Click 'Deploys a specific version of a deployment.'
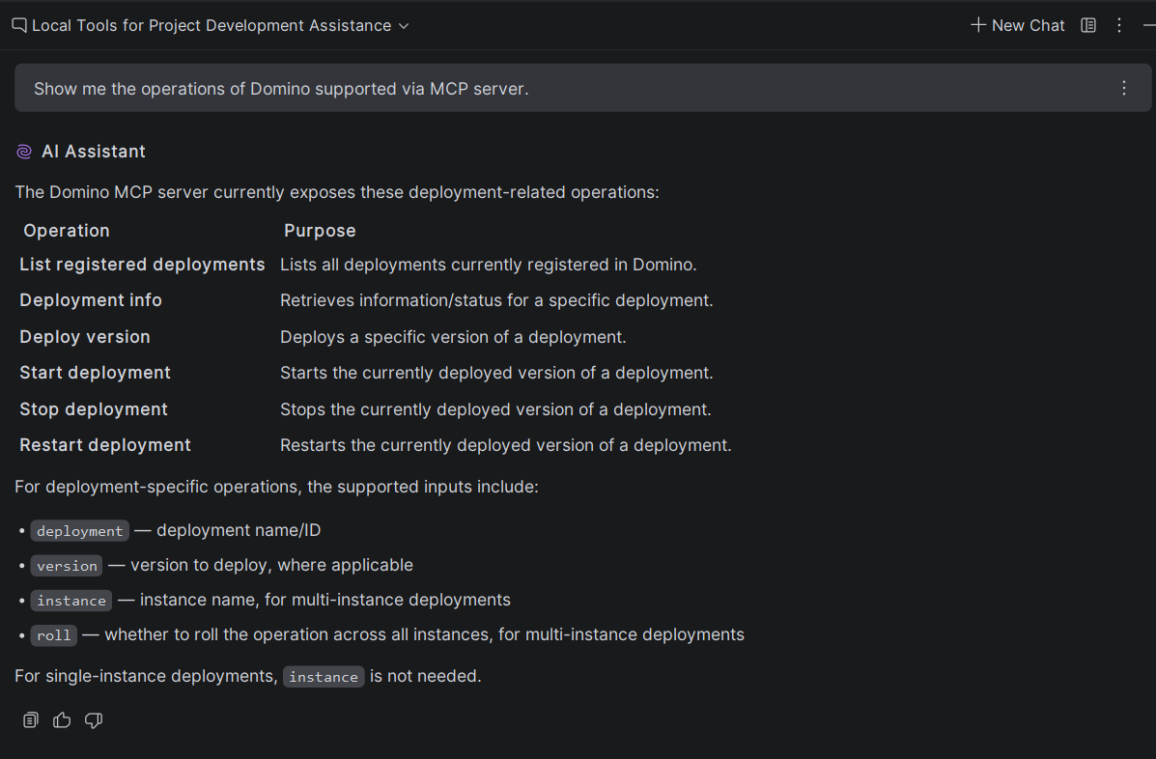 (x=453, y=337)
